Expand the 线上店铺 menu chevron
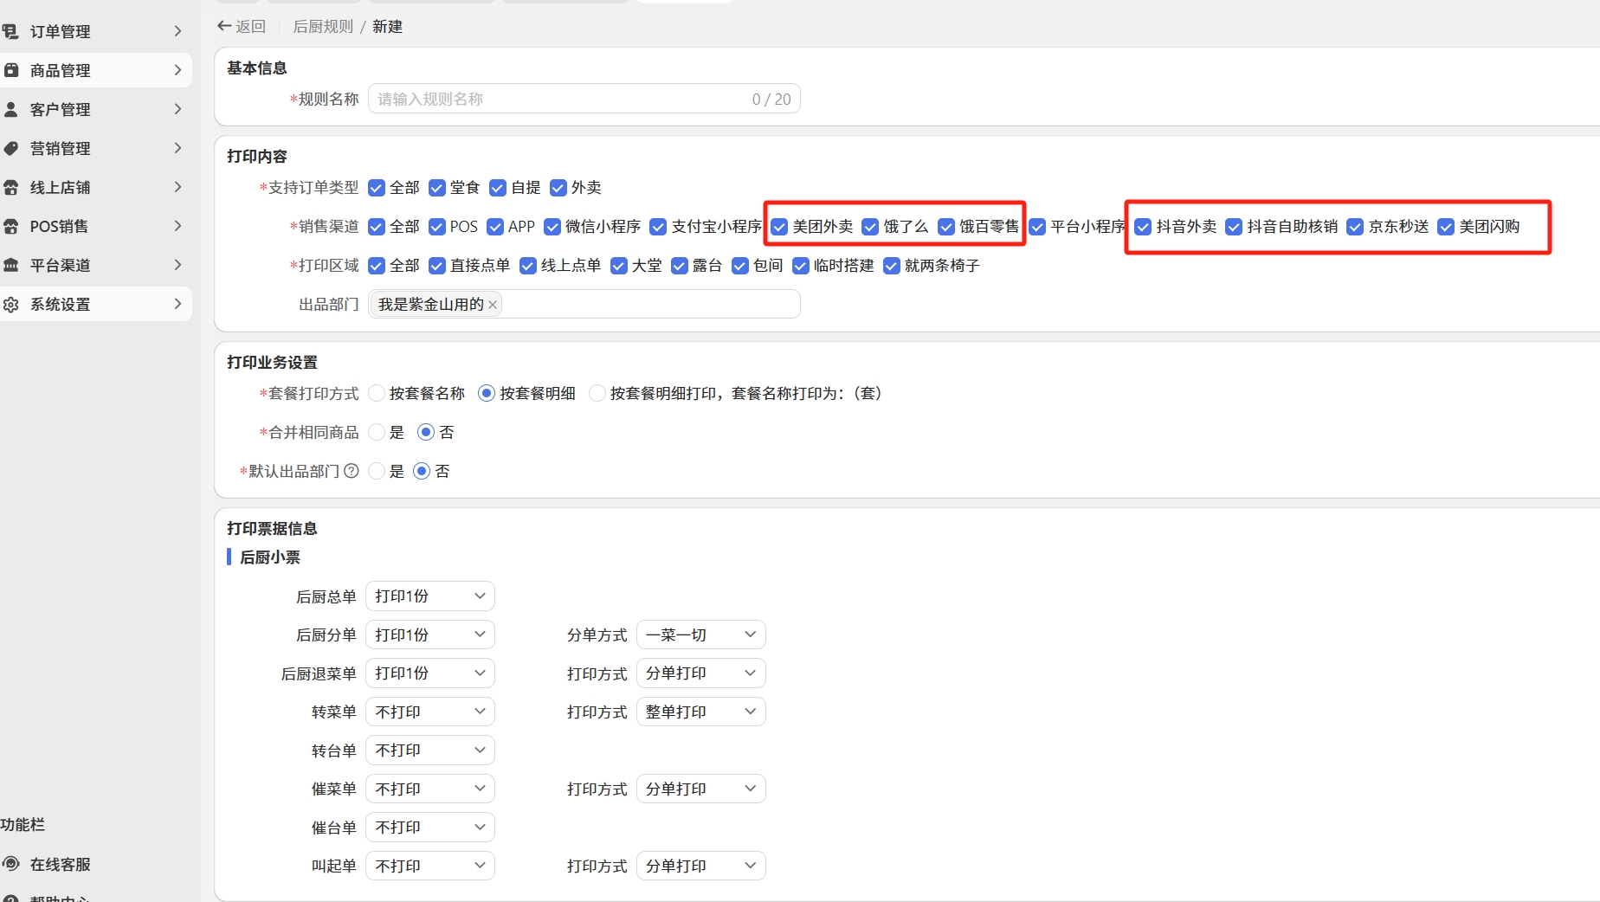Image resolution: width=1600 pixels, height=902 pixels. (x=177, y=187)
